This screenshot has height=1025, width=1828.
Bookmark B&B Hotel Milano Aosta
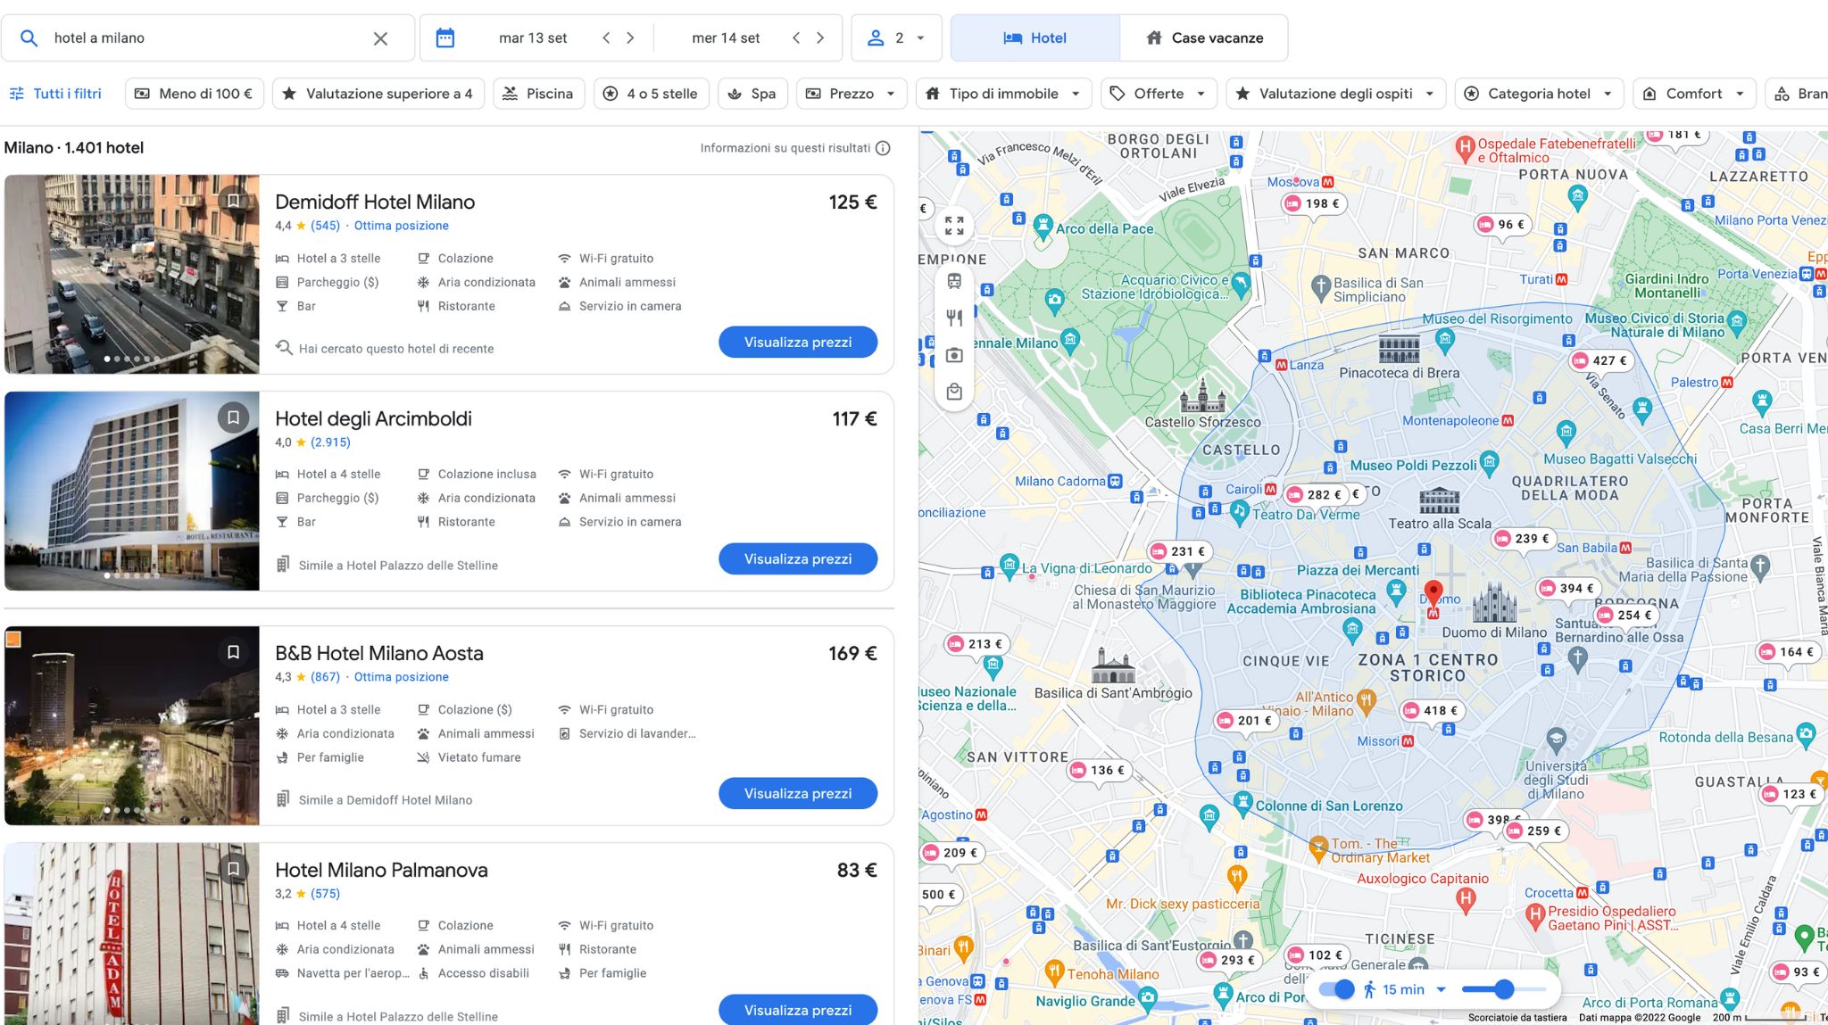[x=233, y=652]
